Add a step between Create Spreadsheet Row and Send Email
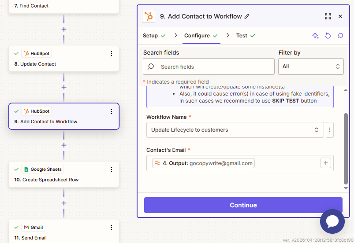This screenshot has height=243, width=354. click(64, 203)
